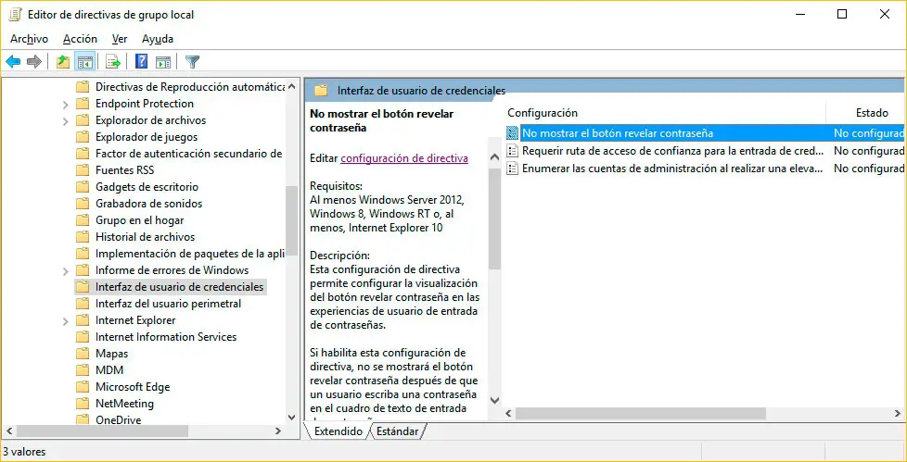Viewport: 907px width, 462px height.
Task: Click the policy icon beside Requerir ruta de acceso
Action: pos(513,151)
